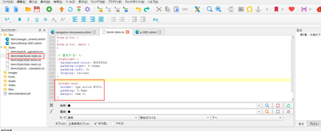
Task: Click the Insert anchor icon
Action: pyautogui.click(x=258, y=9)
